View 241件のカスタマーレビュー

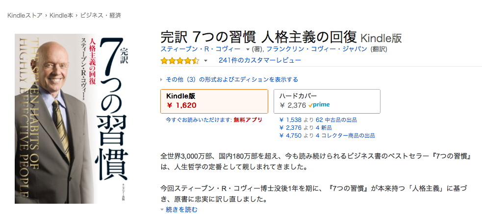point(260,61)
